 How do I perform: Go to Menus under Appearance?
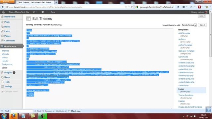tap(5, 58)
